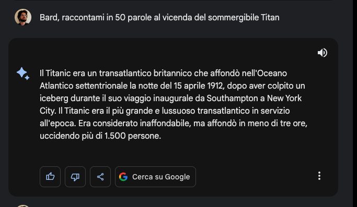Like the response with thumbs up

click(x=50, y=177)
